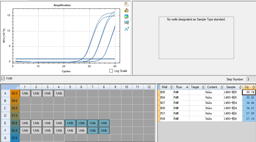Click the Step Number input field
Screen dimensions: 256x142
(x=251, y=79)
